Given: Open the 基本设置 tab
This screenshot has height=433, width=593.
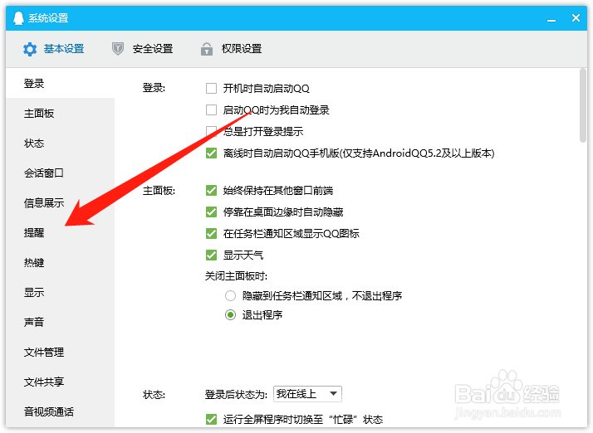Looking at the screenshot, I should click(54, 49).
